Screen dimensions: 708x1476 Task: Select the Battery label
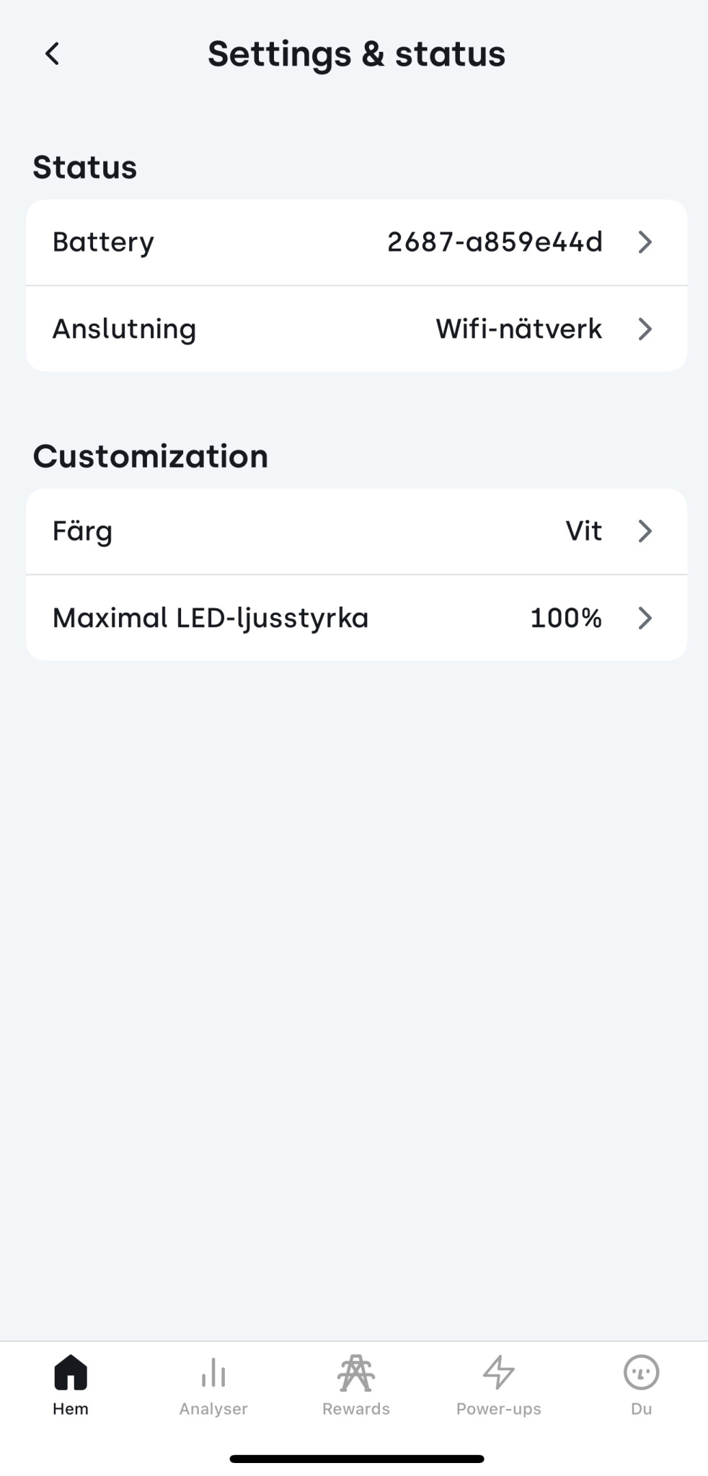pyautogui.click(x=103, y=243)
